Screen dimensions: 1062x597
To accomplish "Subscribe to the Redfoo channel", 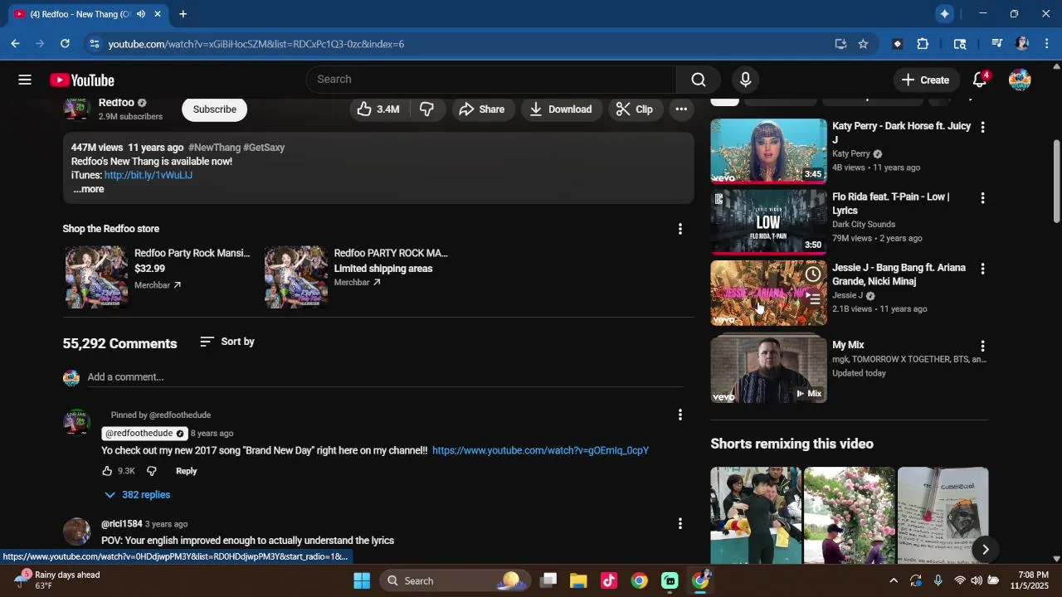I will pyautogui.click(x=215, y=109).
